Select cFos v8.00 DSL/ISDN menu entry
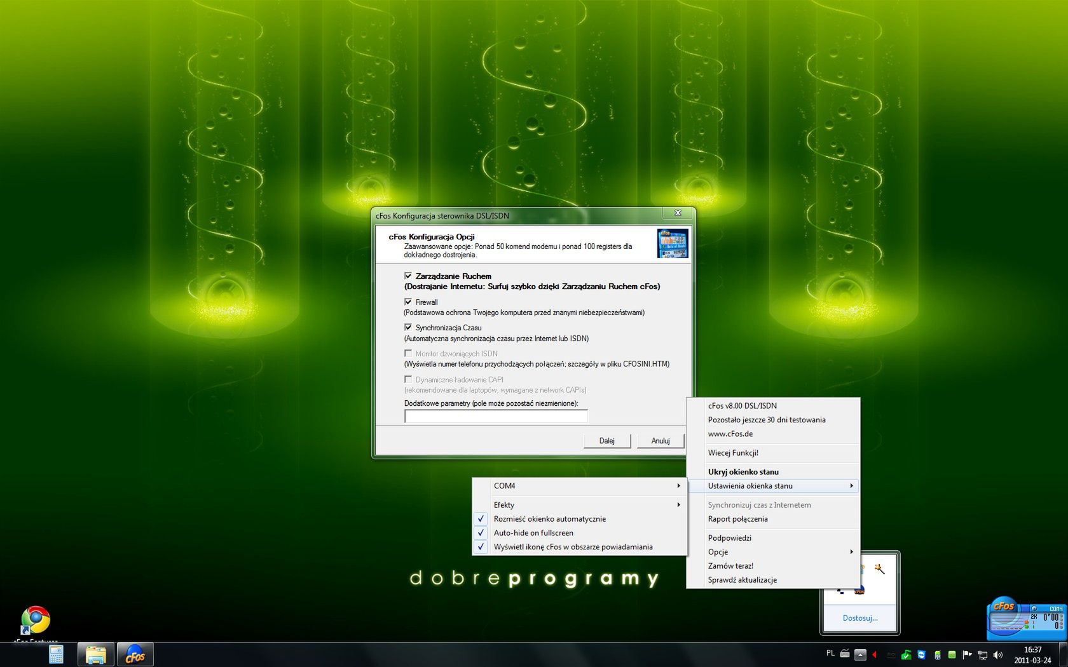This screenshot has height=667, width=1068. 773,406
